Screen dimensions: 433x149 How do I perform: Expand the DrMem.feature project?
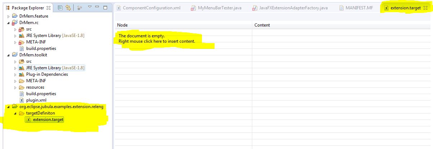point(9,16)
